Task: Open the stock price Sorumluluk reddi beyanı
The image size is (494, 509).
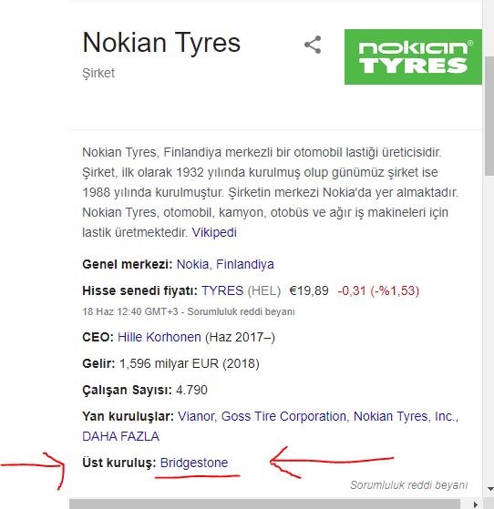Action: 241,311
